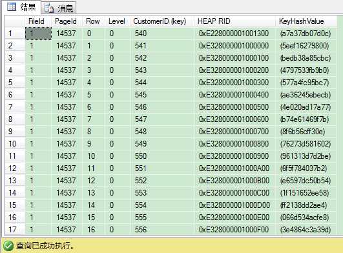Click HEAP RID cell 0xE32800001000F00
The width and height of the screenshot is (343, 253).
234,229
